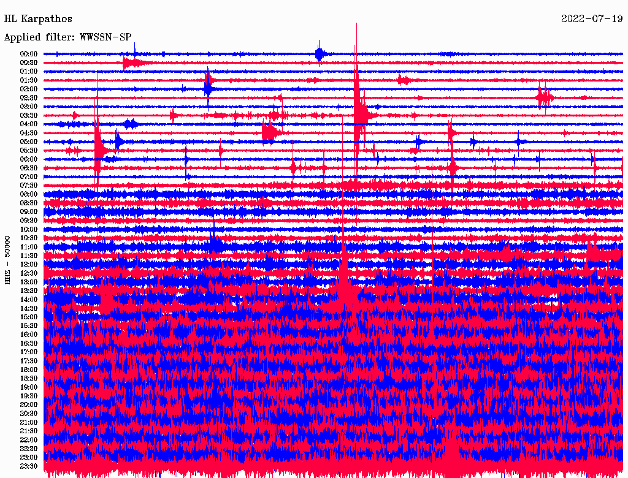
Task: Select the '22:00' time label
Action: pos(29,440)
